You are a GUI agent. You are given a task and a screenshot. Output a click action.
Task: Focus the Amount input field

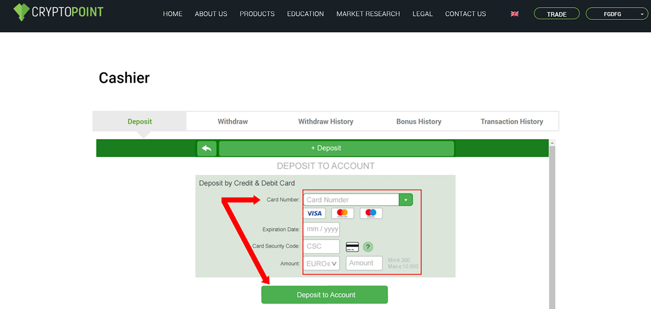click(364, 263)
